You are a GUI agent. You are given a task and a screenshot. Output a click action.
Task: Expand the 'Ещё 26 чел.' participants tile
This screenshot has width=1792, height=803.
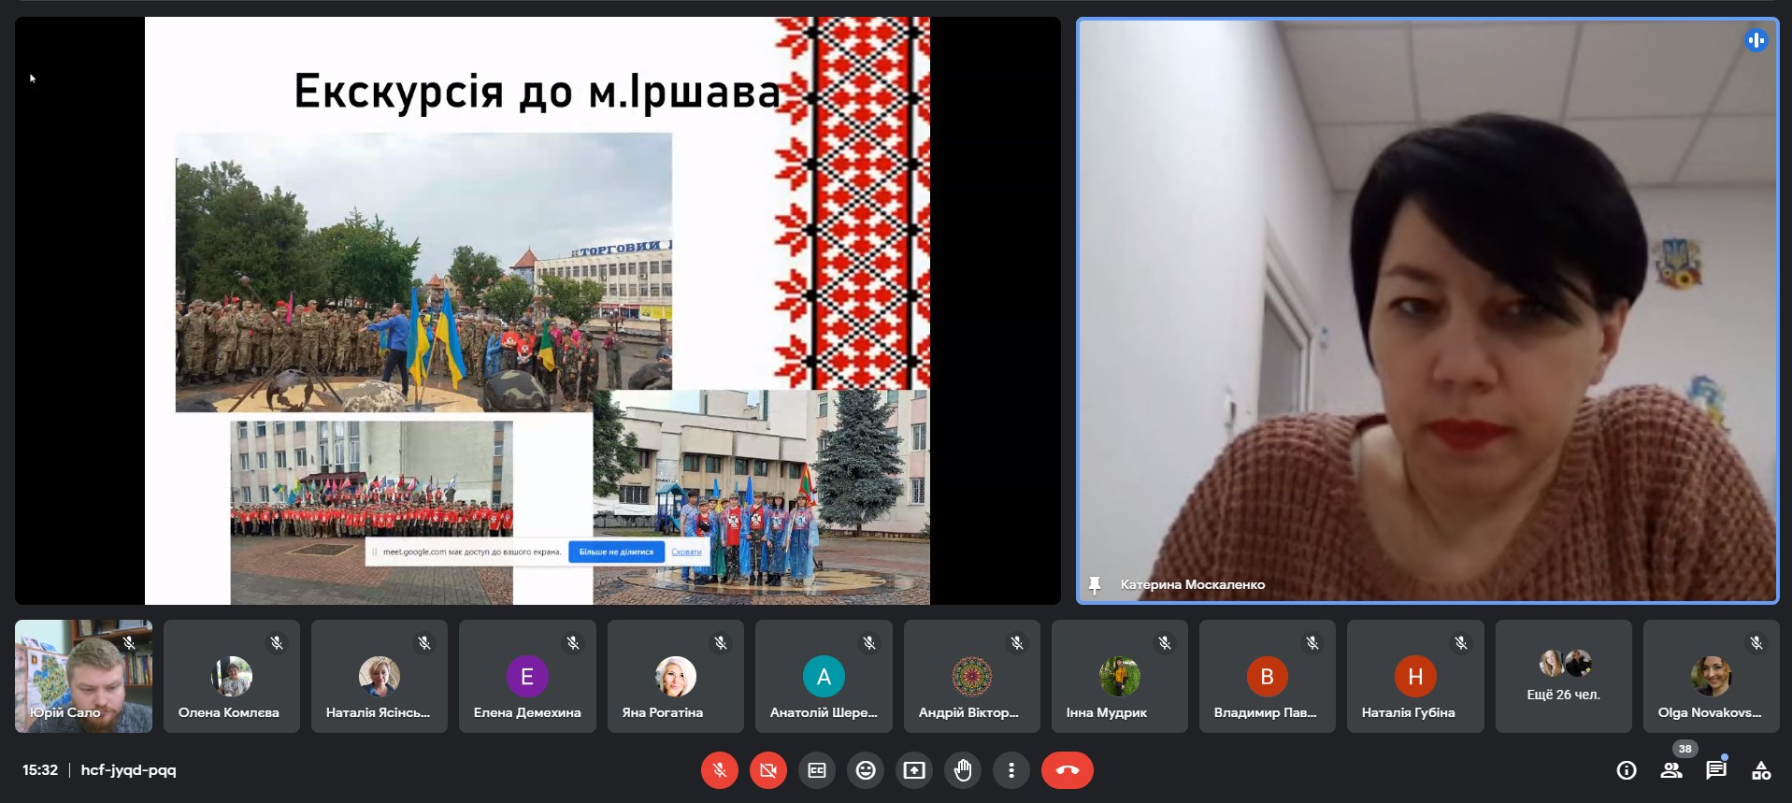[1563, 676]
